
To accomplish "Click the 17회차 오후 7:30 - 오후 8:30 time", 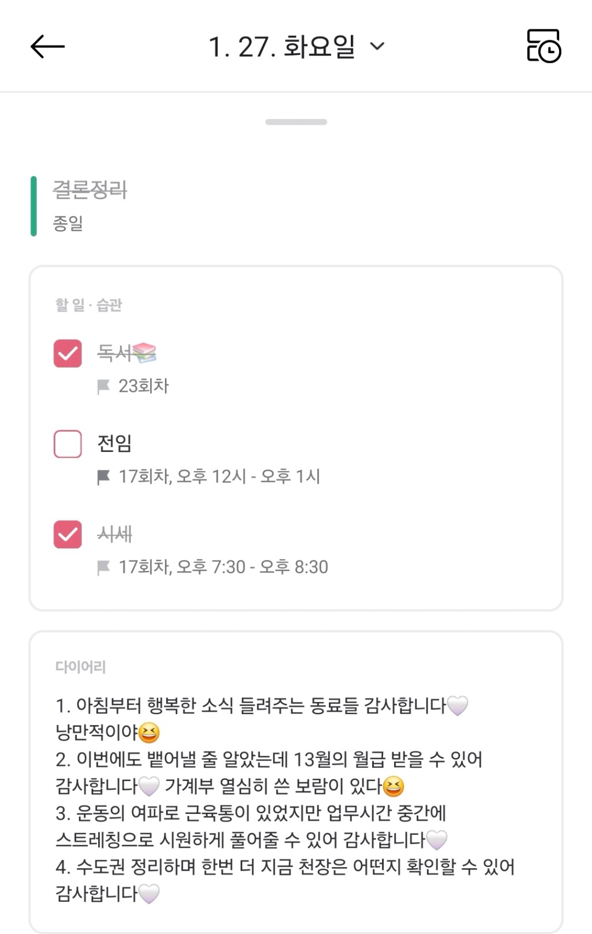I will (x=223, y=567).
